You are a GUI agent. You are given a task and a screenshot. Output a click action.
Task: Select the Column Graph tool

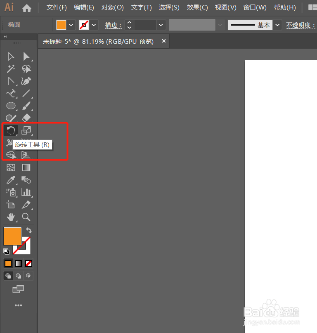26,192
